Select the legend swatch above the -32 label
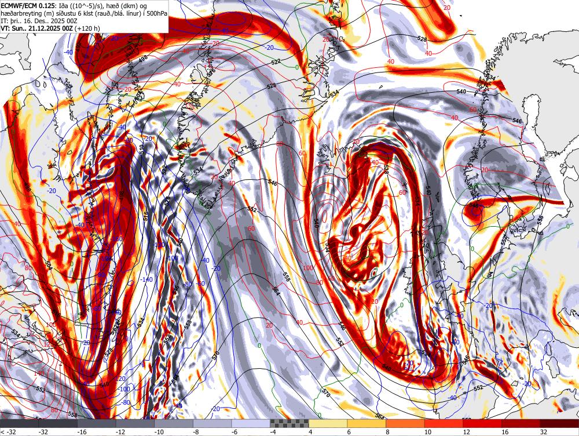This screenshot has width=579, height=436. click(x=58, y=423)
